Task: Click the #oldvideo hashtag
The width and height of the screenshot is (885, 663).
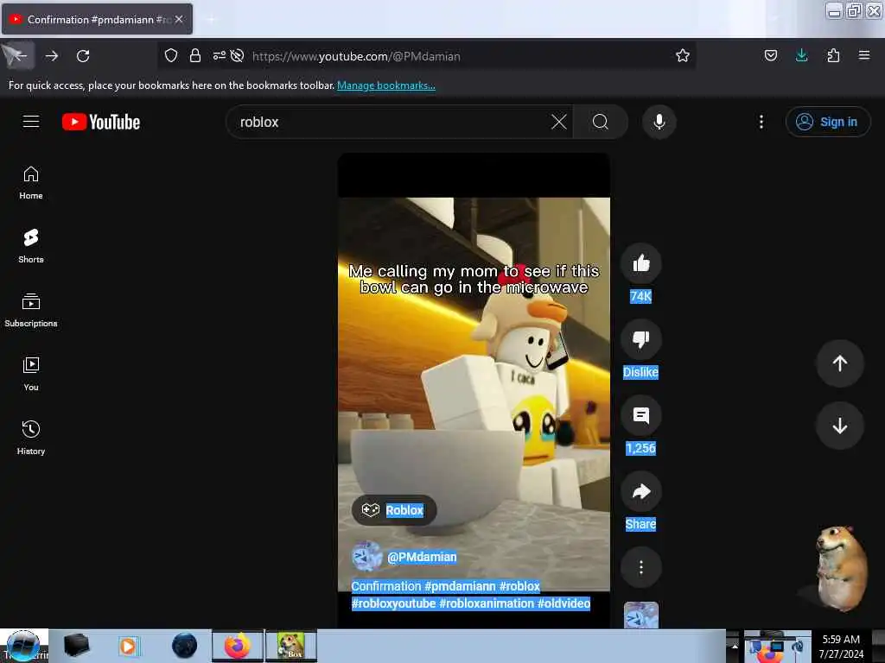Action: tap(563, 603)
